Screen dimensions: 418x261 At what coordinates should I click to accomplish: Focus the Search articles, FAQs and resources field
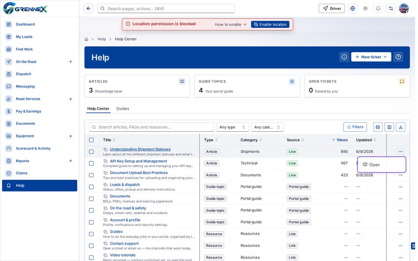tap(152, 127)
